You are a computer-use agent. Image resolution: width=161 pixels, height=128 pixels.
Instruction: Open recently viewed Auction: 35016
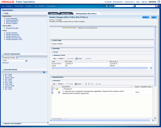click(10, 78)
